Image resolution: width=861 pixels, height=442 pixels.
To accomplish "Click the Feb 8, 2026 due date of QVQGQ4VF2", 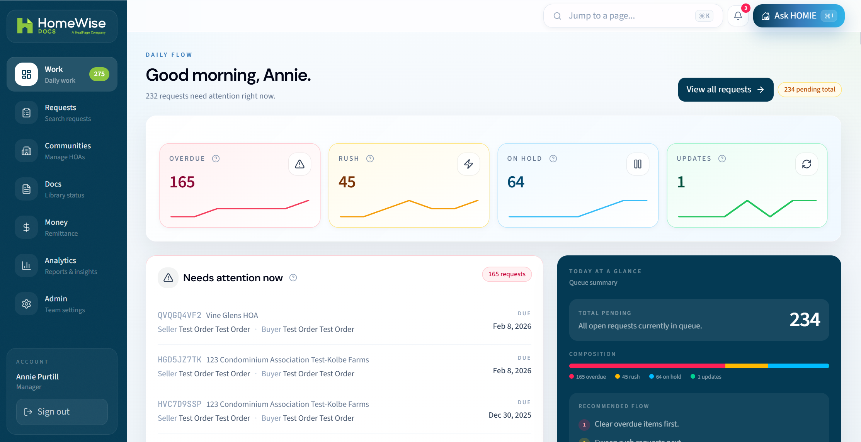I will (512, 326).
